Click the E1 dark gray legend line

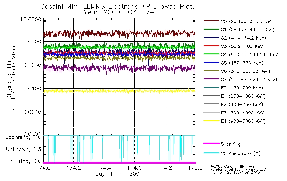(211, 96)
